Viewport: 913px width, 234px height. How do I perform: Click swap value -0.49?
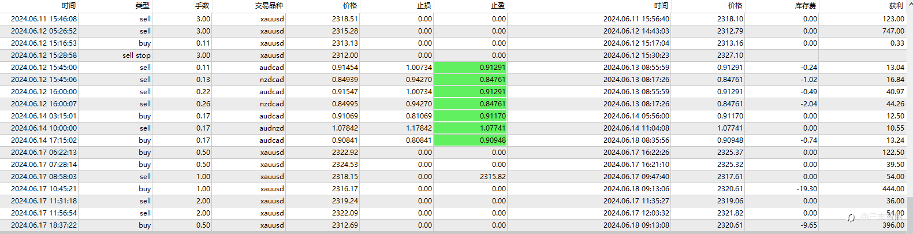coord(808,91)
